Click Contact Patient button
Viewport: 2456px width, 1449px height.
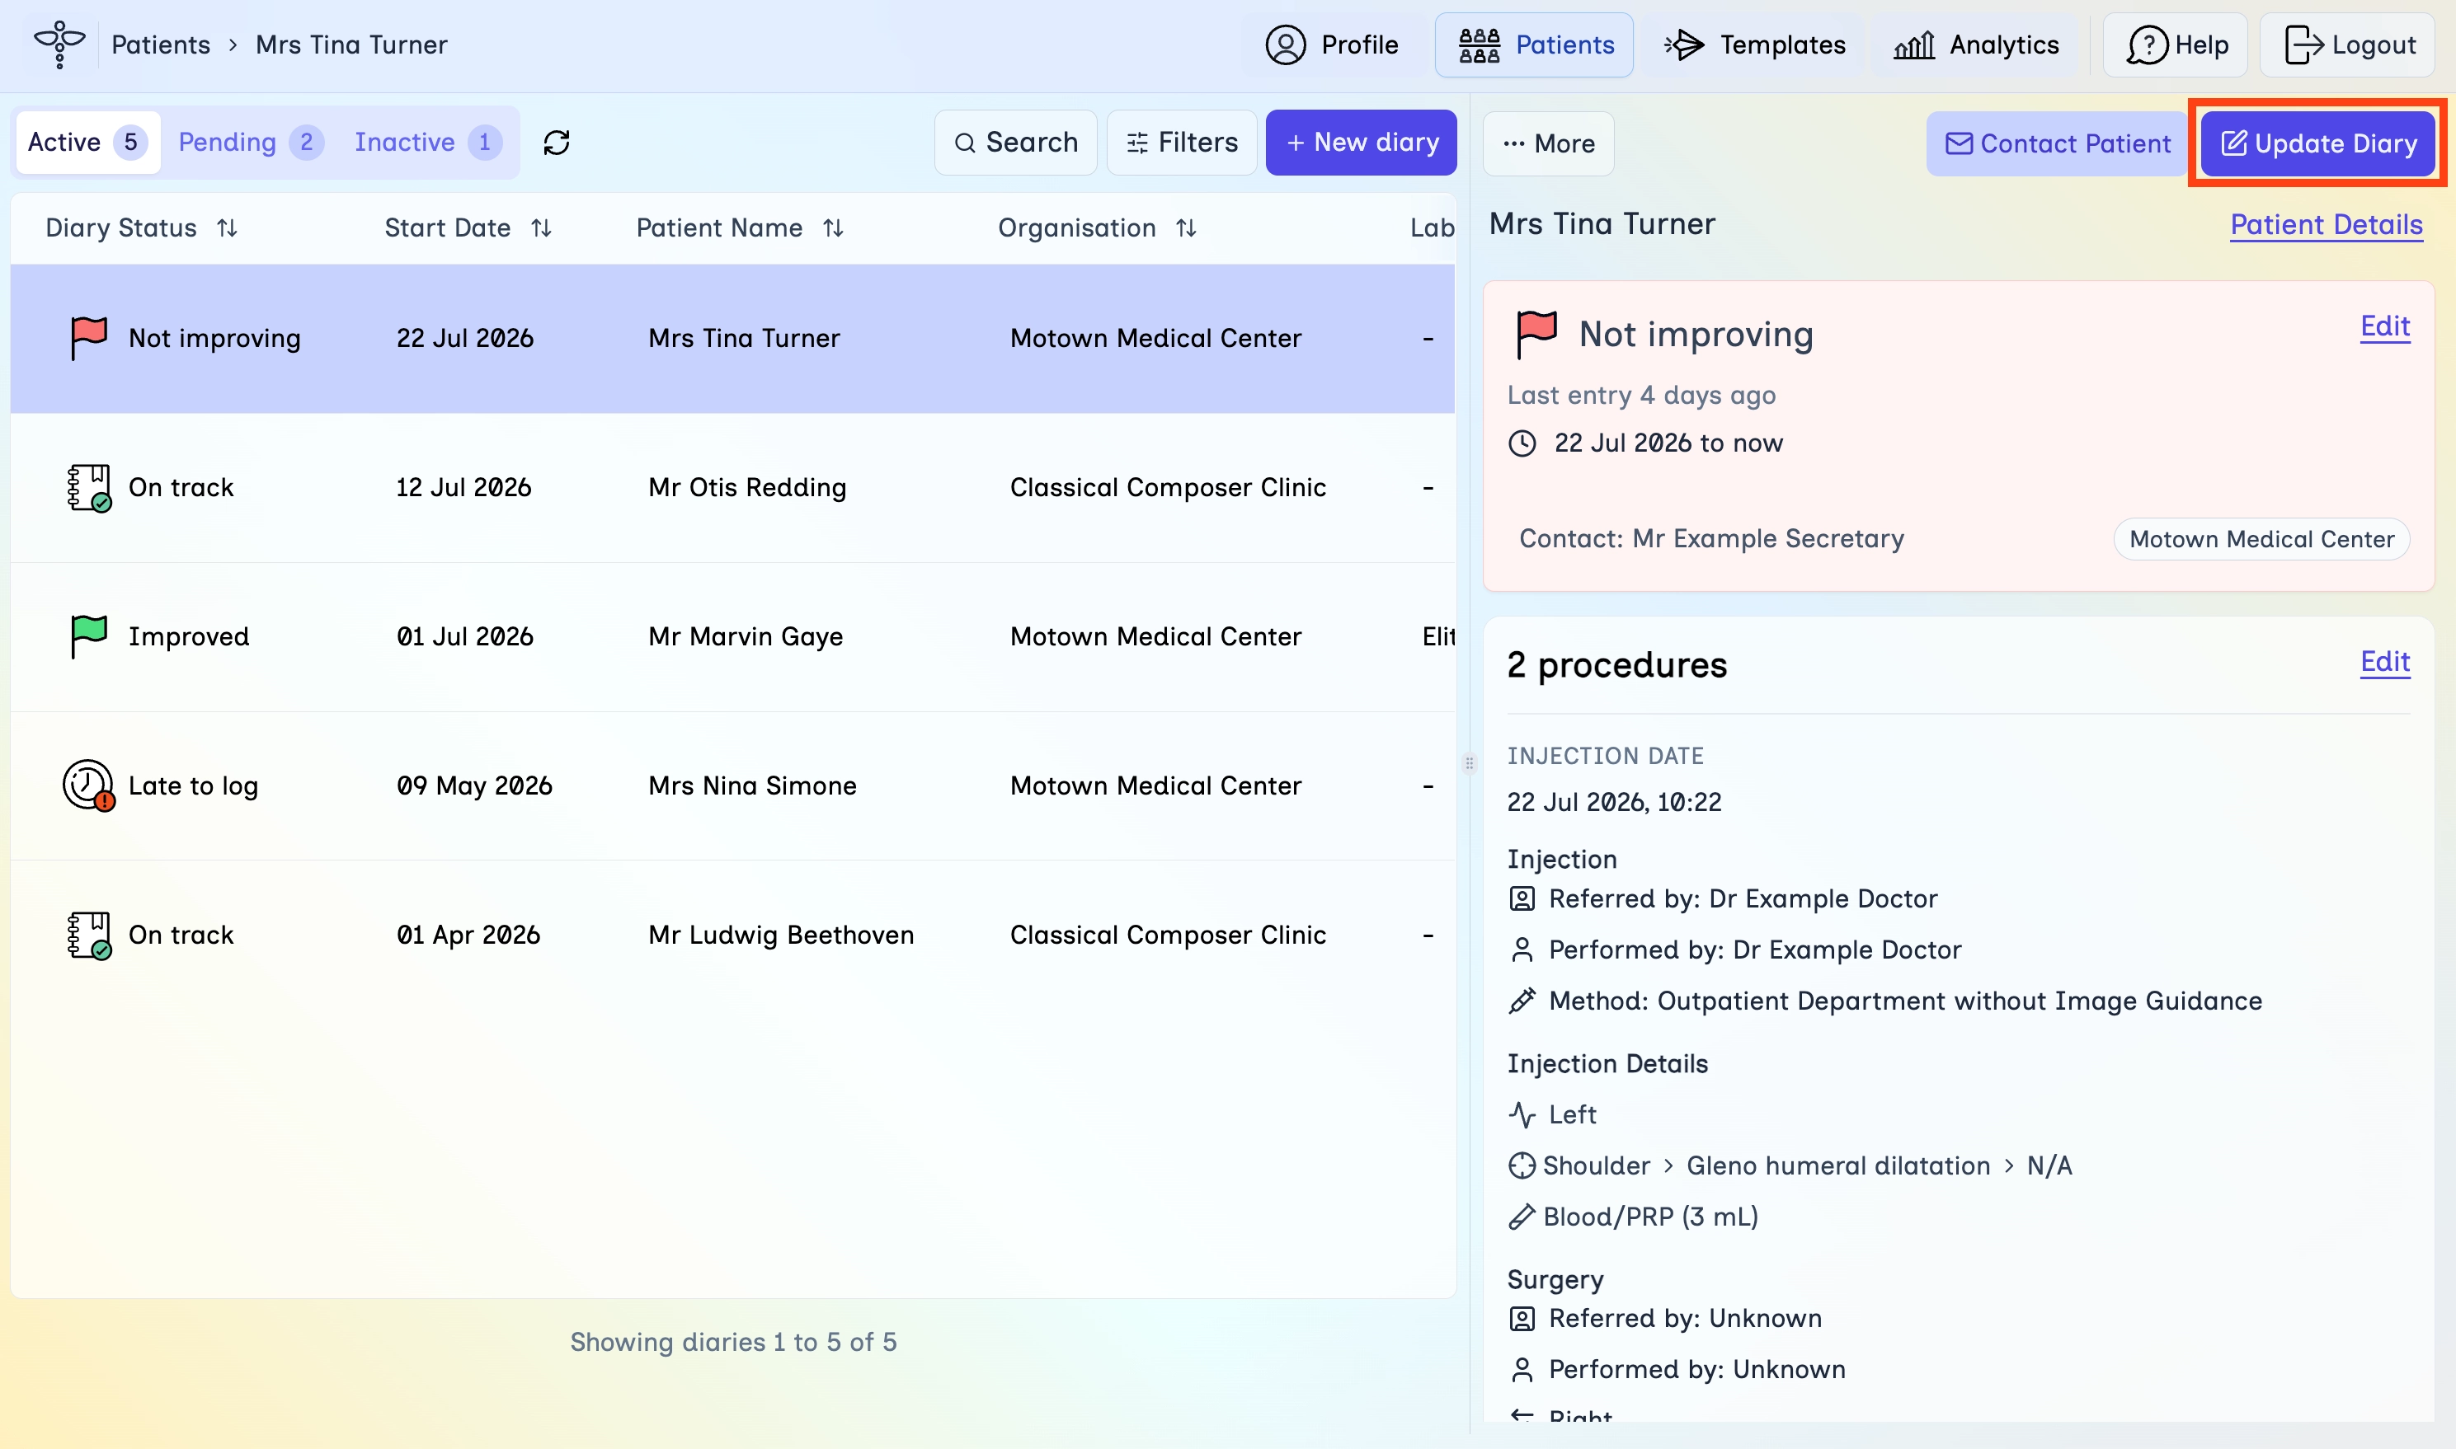point(2057,143)
